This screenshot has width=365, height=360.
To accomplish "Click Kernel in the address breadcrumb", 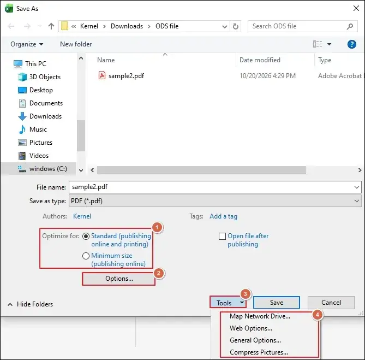I will 89,26.
